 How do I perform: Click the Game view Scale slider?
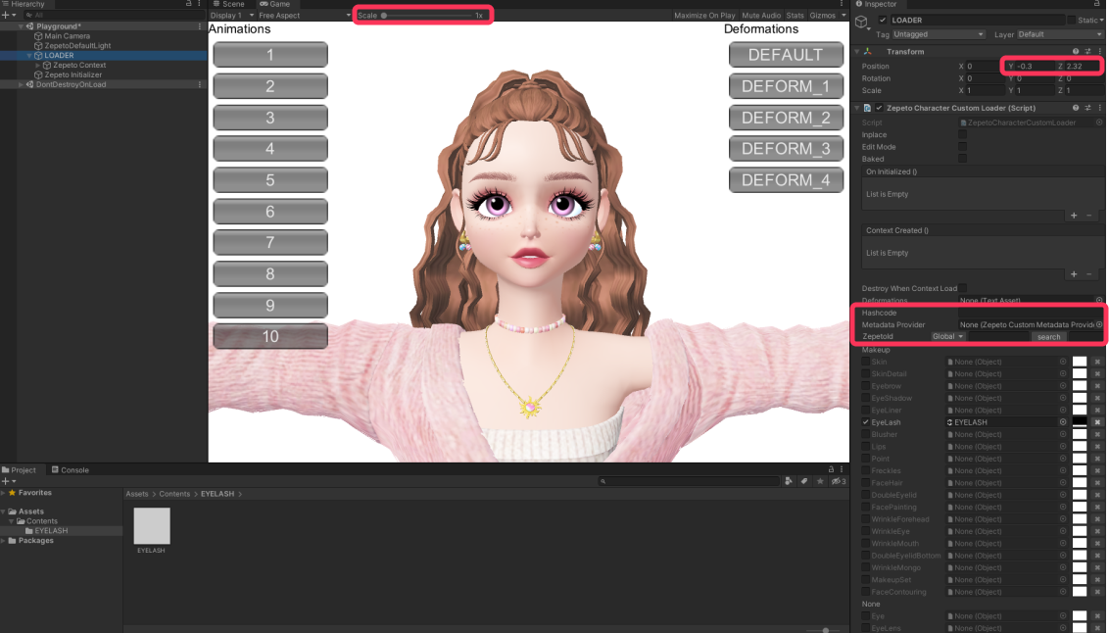(x=427, y=16)
